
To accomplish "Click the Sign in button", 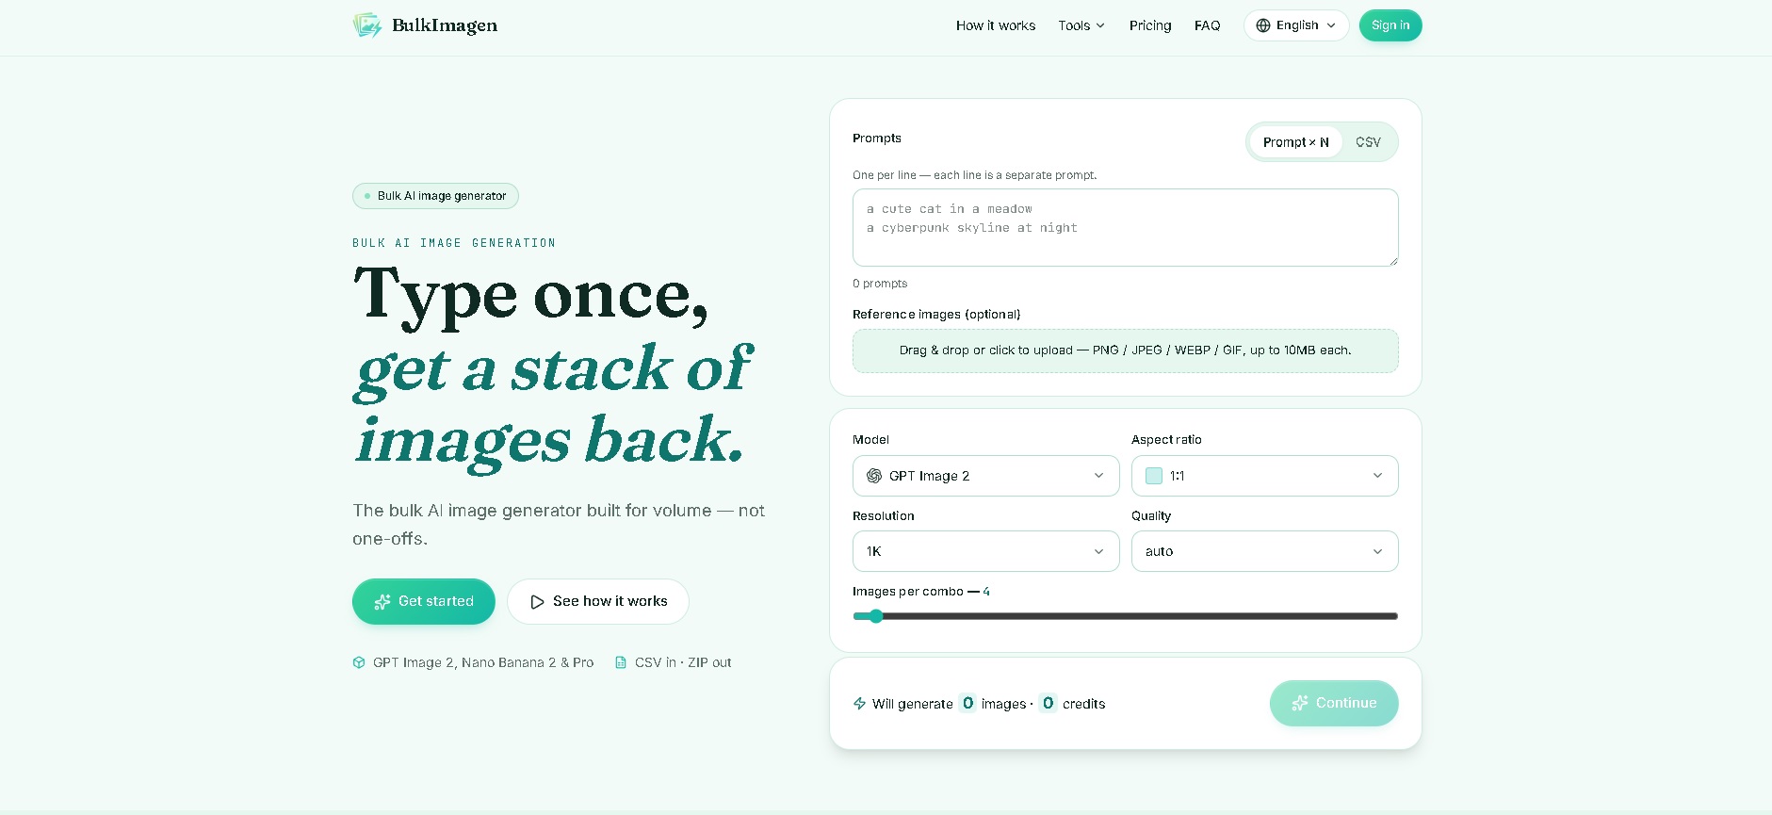I will [x=1390, y=25].
